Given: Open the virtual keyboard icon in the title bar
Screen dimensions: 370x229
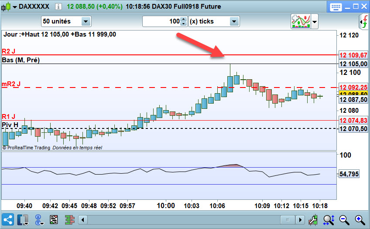Looking at the screenshot, I should [x=335, y=7].
